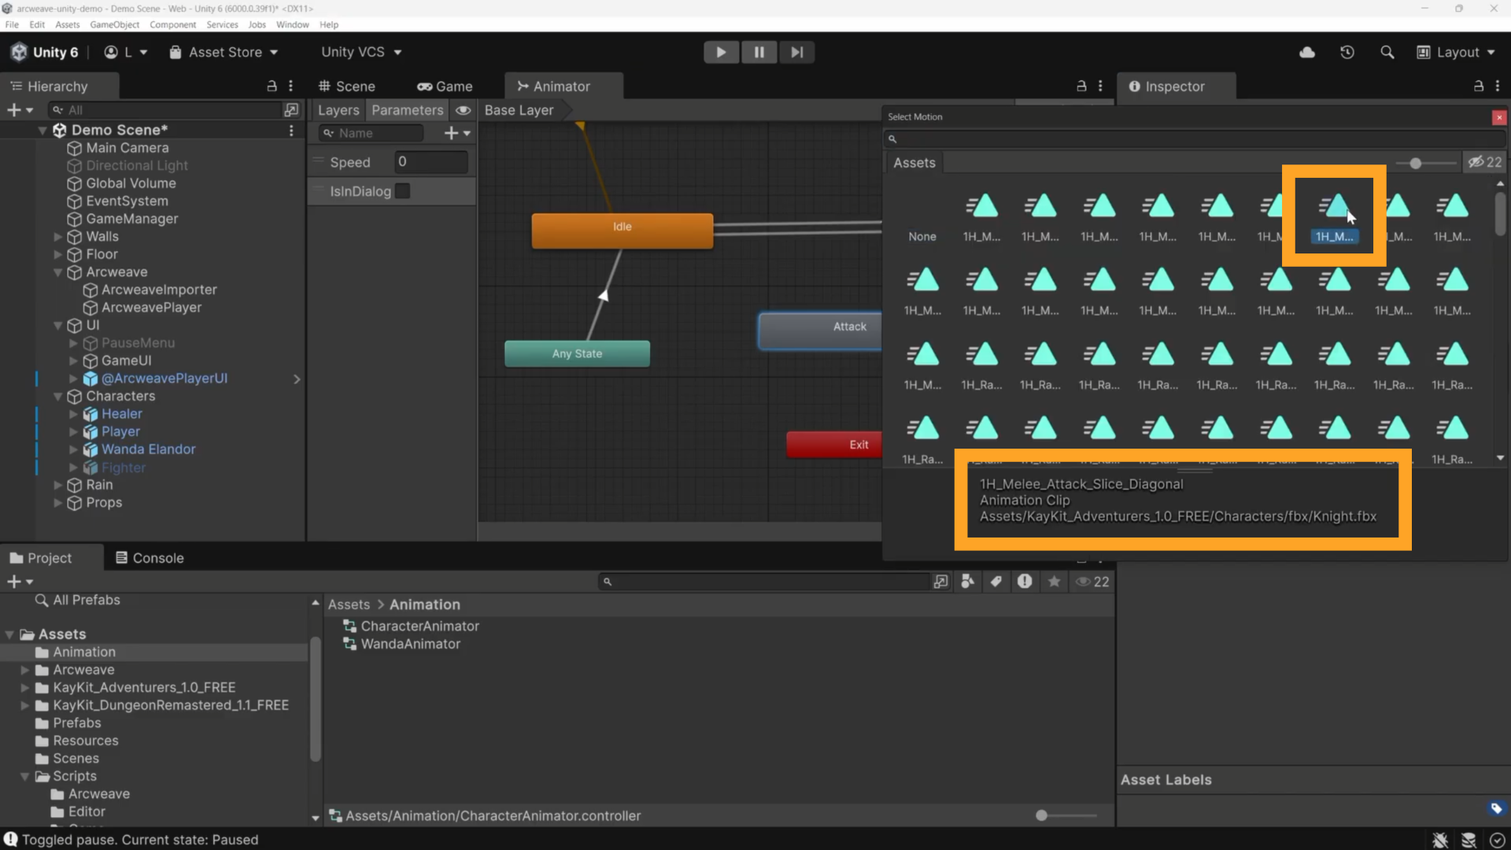The width and height of the screenshot is (1511, 850).
Task: Collapse the Characters group in the Hierarchy
Action: (x=57, y=397)
